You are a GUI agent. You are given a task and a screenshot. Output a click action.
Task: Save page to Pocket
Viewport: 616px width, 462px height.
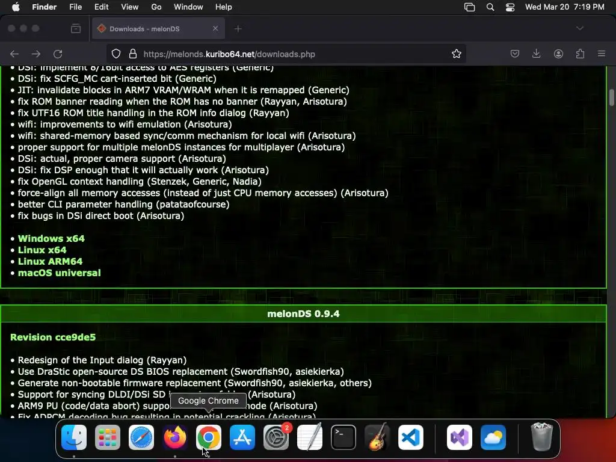pyautogui.click(x=515, y=54)
